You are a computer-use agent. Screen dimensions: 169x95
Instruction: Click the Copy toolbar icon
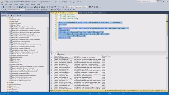(x=50, y=7)
